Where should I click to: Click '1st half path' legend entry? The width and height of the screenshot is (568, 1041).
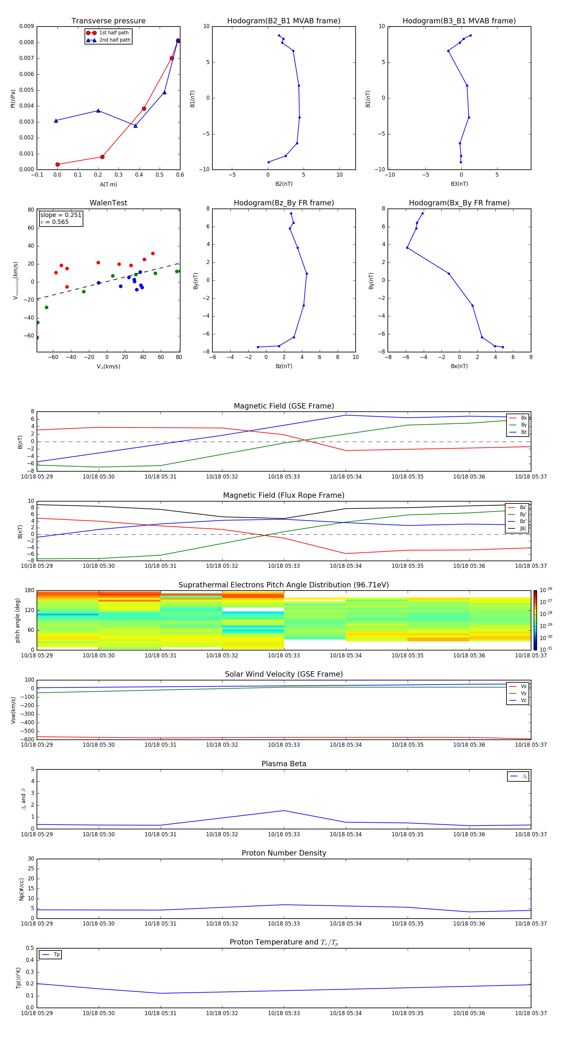click(108, 33)
